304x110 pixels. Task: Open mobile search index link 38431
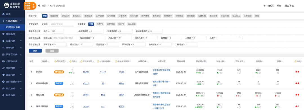coord(122,95)
